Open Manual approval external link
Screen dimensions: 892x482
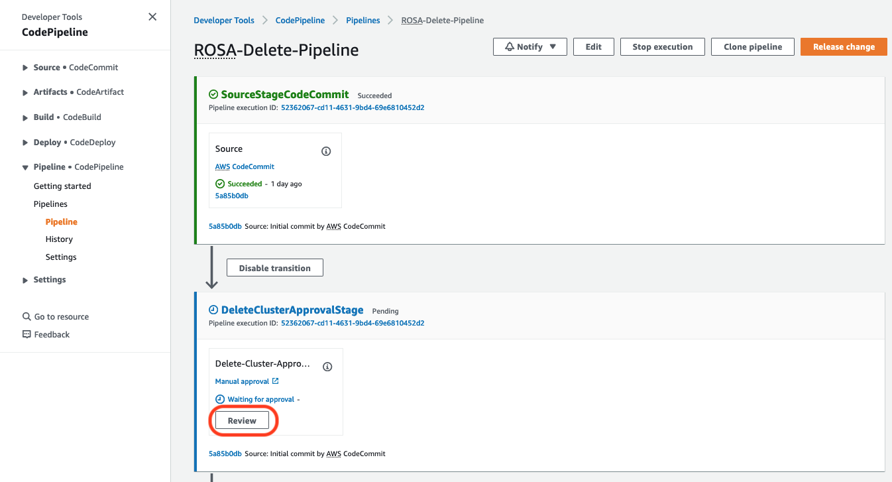[x=247, y=381]
